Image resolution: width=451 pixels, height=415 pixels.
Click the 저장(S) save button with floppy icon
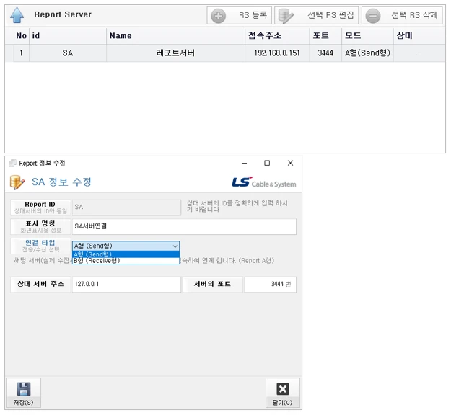pyautogui.click(x=24, y=393)
